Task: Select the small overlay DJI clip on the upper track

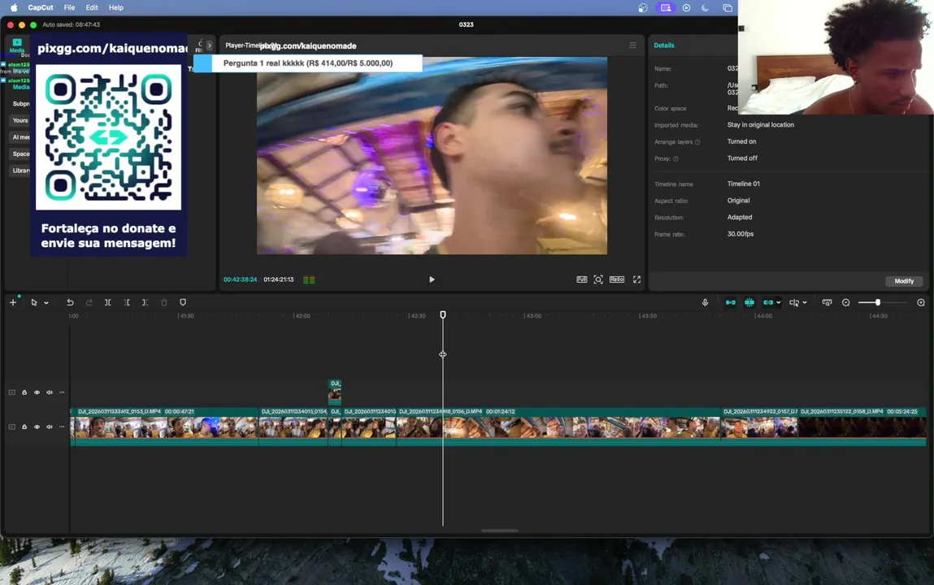Action: [x=335, y=392]
